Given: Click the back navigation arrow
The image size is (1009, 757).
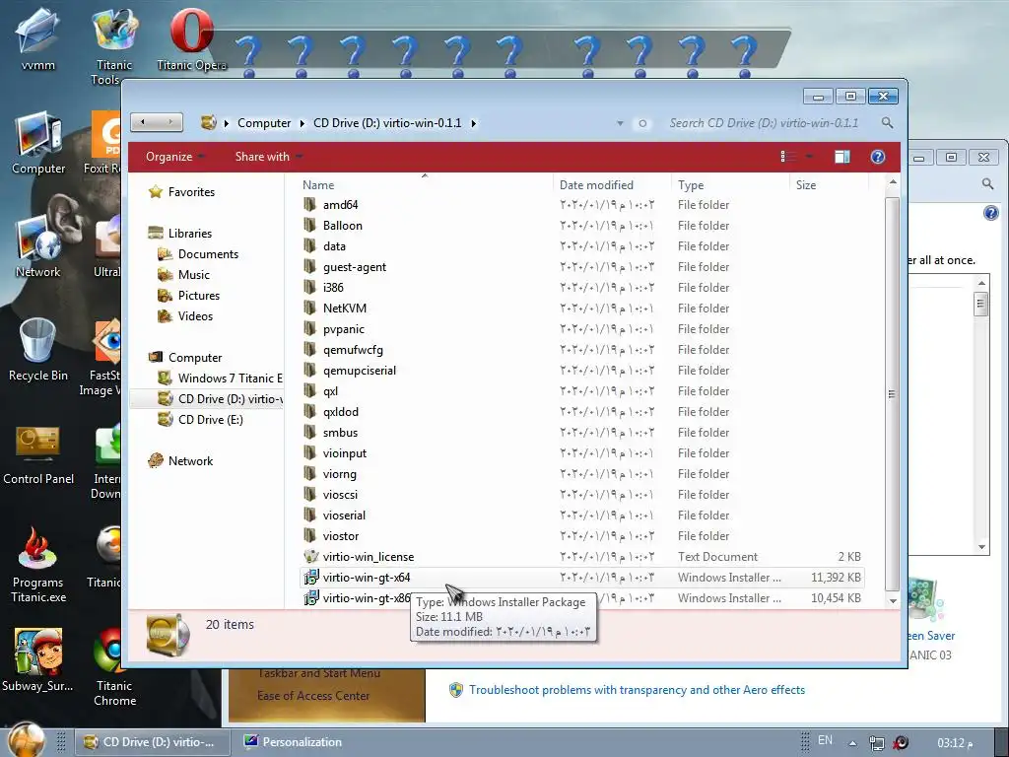Looking at the screenshot, I should click(x=143, y=121).
